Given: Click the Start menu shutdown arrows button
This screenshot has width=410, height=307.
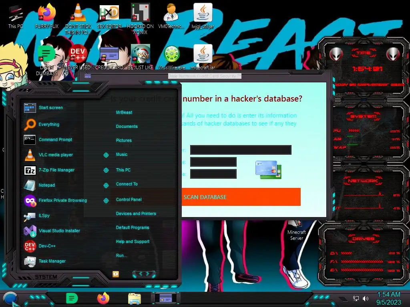Looking at the screenshot, I should (x=144, y=274).
